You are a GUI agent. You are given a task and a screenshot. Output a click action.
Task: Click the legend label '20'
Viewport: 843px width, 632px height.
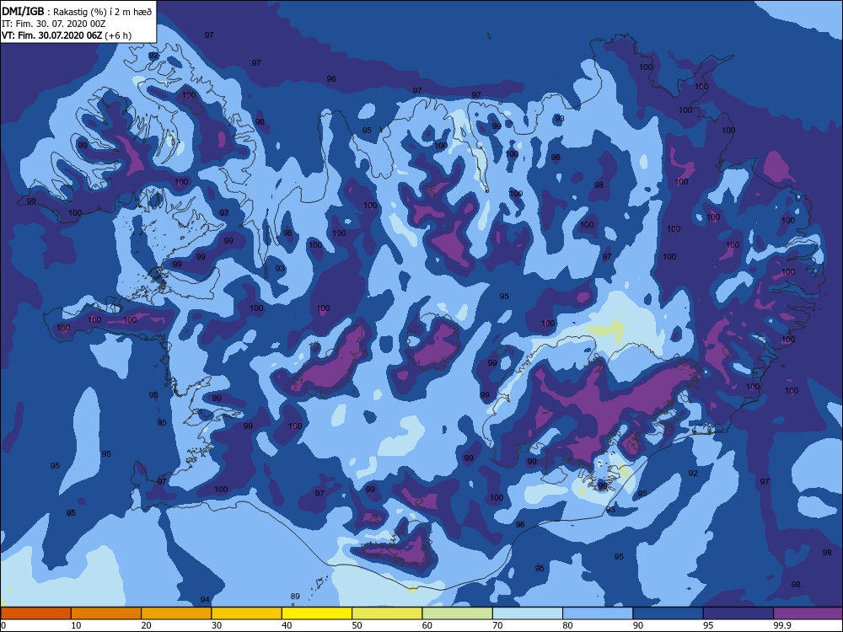(x=146, y=625)
